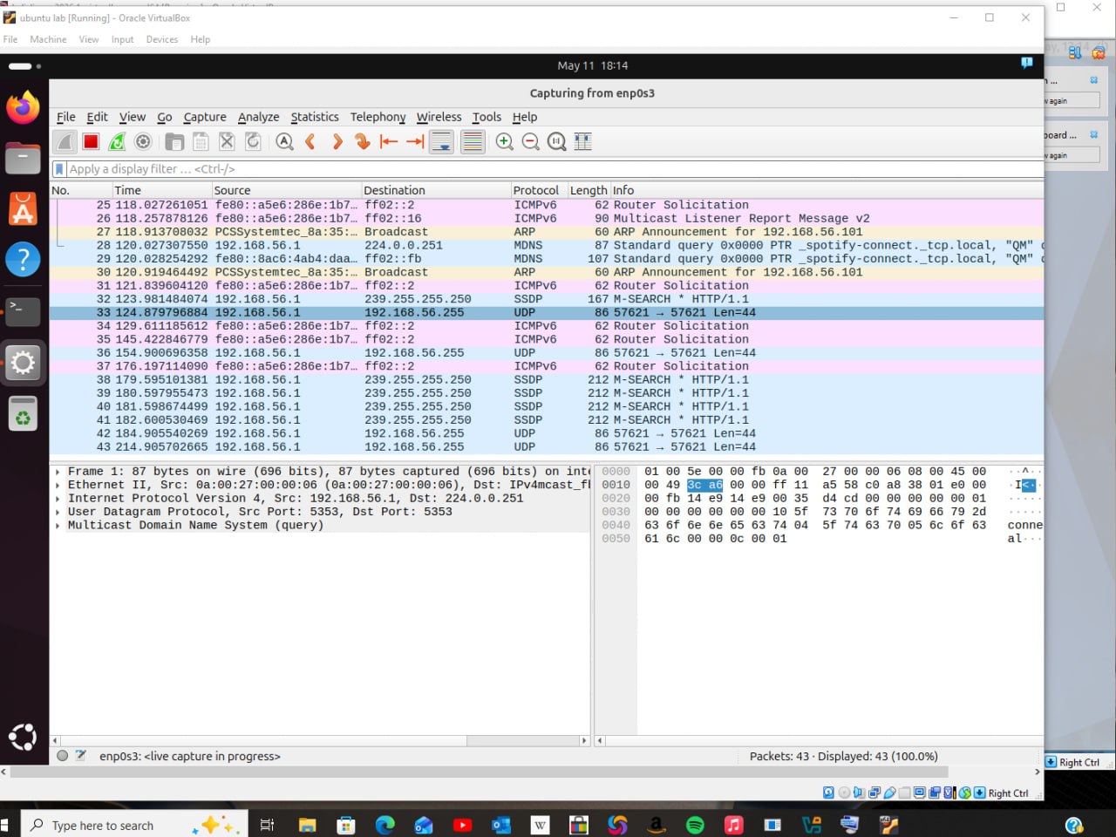Find a packet with the magnifier icon
The height and width of the screenshot is (837, 1116).
pos(284,141)
